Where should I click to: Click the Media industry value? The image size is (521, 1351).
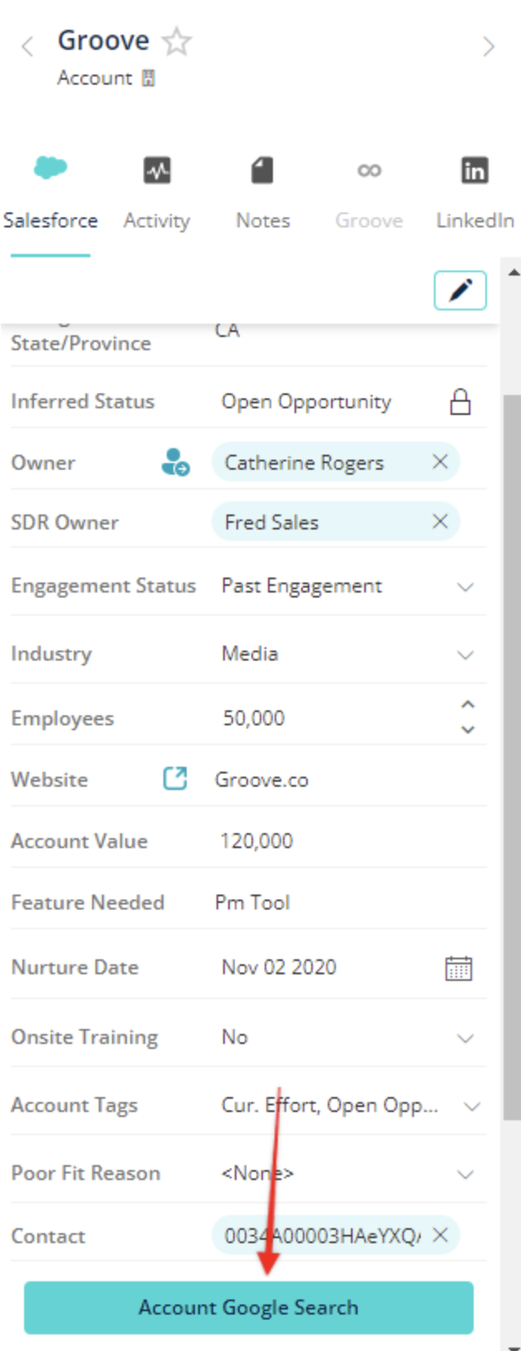[250, 654]
